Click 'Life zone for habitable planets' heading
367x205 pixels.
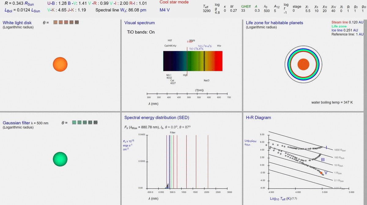274,23
